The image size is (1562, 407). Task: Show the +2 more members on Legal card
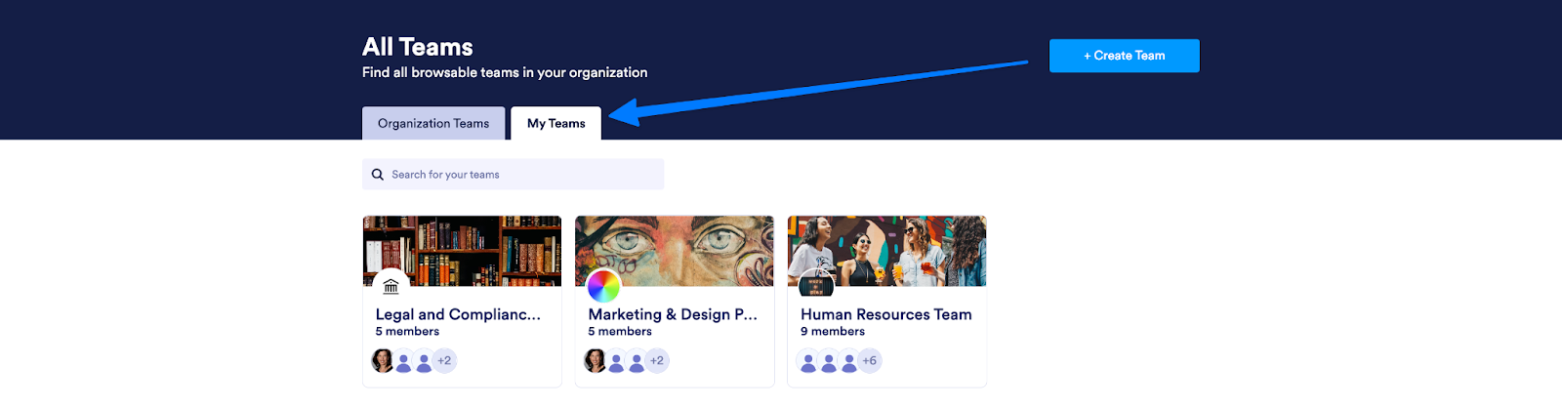pyautogui.click(x=444, y=361)
